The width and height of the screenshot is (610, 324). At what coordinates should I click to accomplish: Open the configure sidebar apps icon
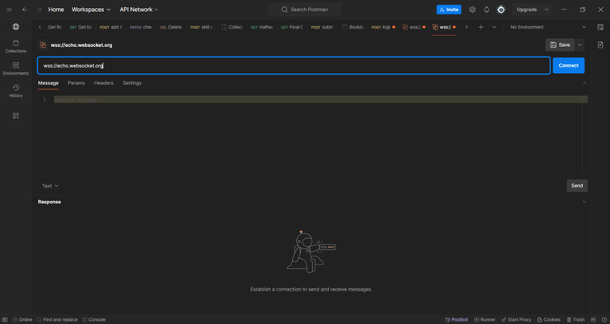pos(16,116)
